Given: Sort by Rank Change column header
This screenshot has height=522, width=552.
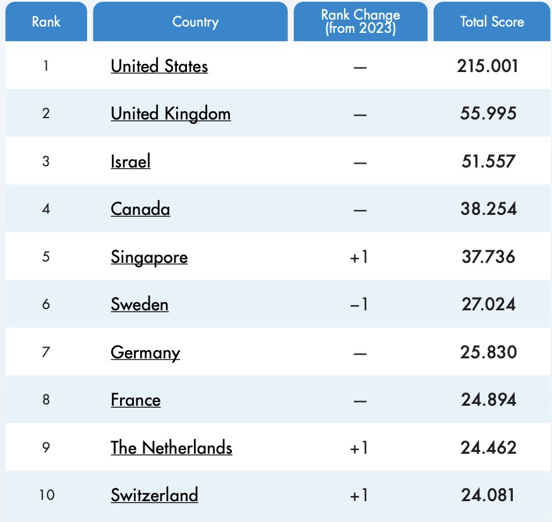Looking at the screenshot, I should tap(360, 21).
